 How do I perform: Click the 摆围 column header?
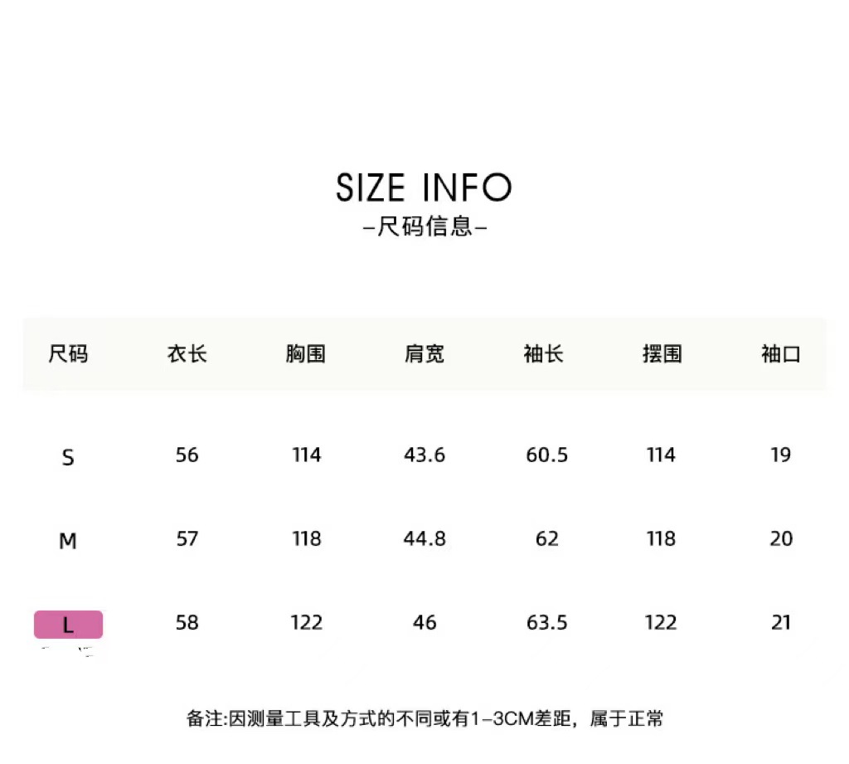[x=662, y=354]
